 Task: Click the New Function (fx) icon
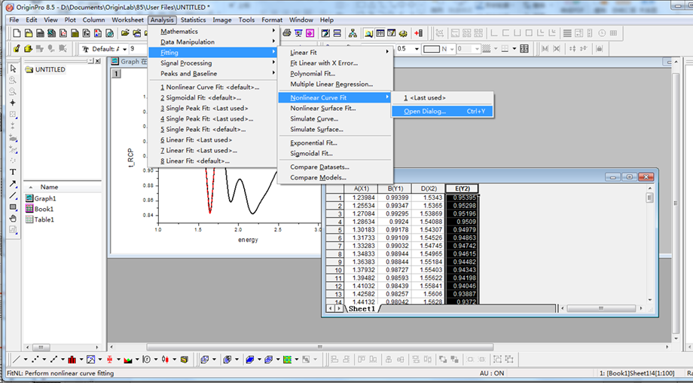click(87, 33)
